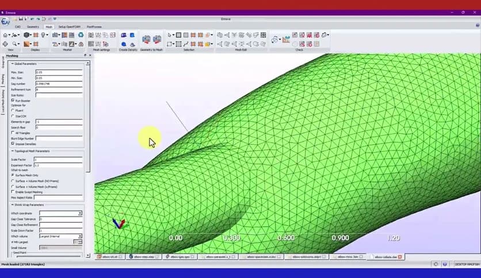Select the StarCCM radio button
The width and height of the screenshot is (481, 278).
click(13, 116)
